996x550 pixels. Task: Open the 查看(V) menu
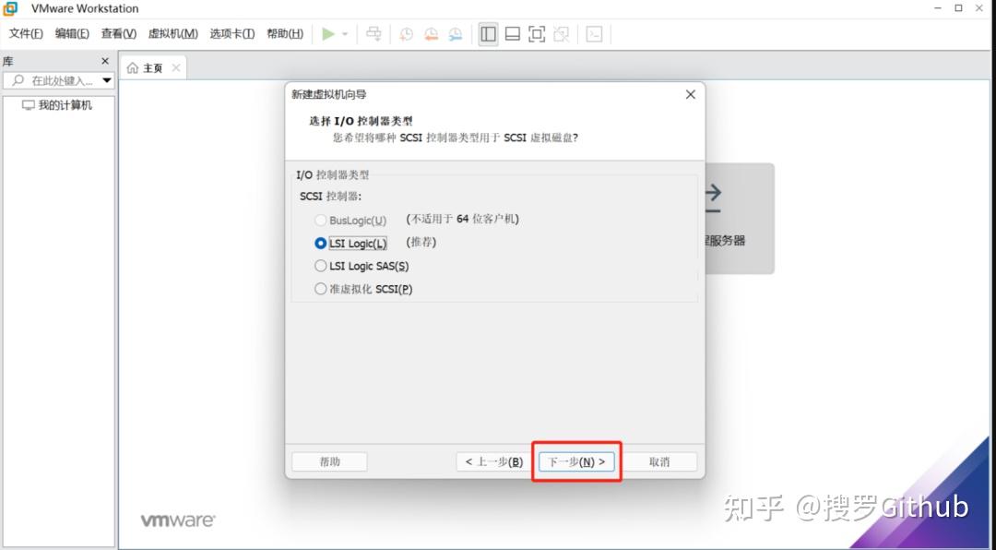pyautogui.click(x=119, y=34)
